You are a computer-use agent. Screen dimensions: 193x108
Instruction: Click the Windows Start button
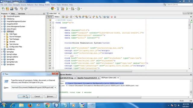[4, 105]
